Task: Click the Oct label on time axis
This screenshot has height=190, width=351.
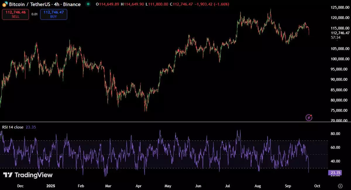Action: point(317,186)
